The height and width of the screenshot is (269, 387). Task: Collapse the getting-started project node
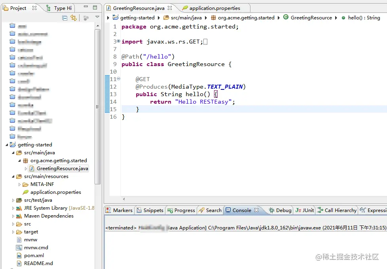tap(7, 145)
